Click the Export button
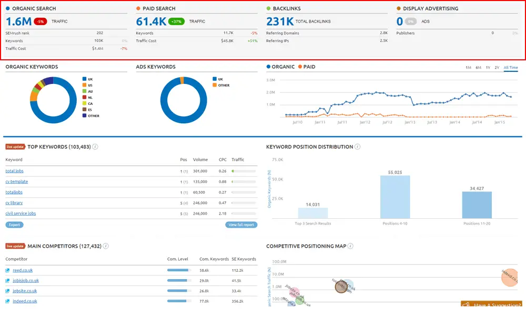Screen dimensions: 526x309 pos(14,225)
